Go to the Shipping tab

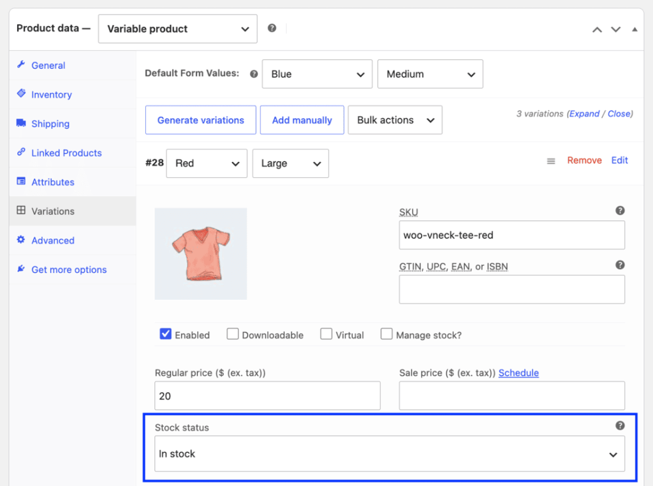[x=73, y=124]
